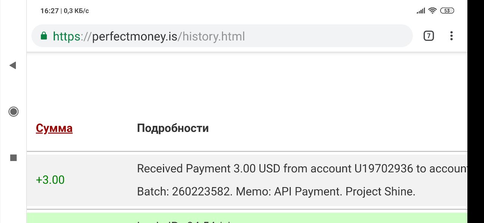Tap the Android recent apps square button
Screen dimensions: 484x223
click(x=14, y=158)
